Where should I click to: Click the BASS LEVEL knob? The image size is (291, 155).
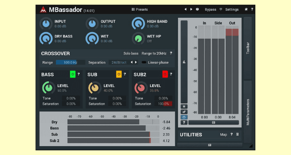[48, 88]
